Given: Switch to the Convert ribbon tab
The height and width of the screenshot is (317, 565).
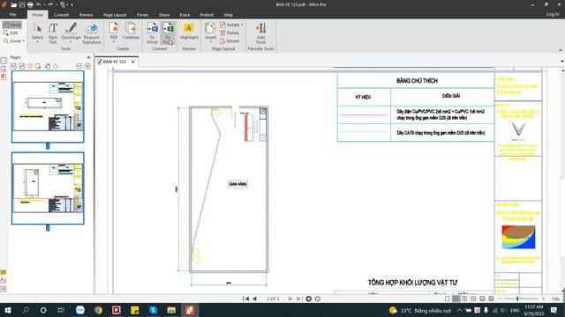Looking at the screenshot, I should 61,15.
